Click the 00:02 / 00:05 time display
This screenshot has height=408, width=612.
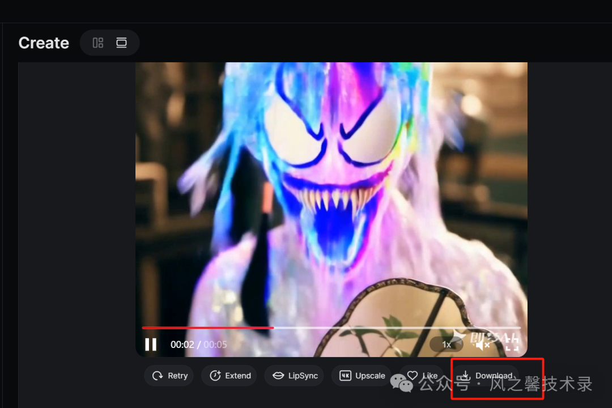pyautogui.click(x=199, y=345)
